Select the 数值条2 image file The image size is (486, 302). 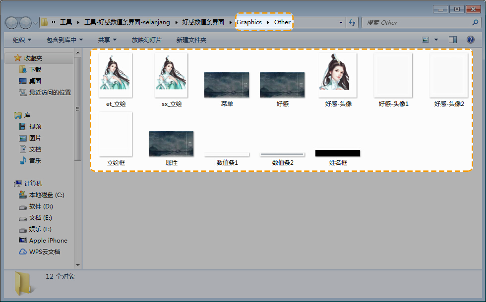tap(282, 159)
